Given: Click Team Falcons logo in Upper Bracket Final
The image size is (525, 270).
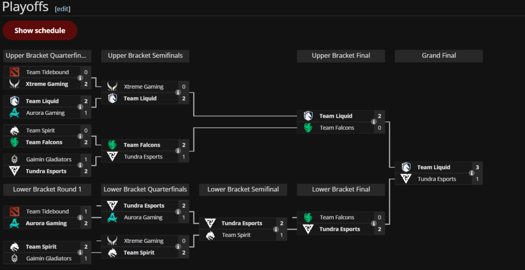Looking at the screenshot, I should [308, 128].
